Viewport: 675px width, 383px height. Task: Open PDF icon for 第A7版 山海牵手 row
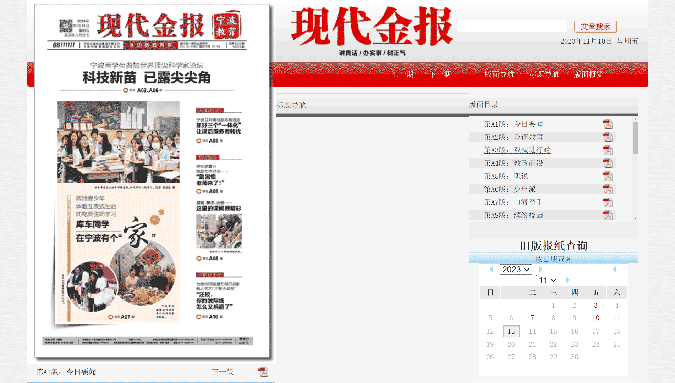pyautogui.click(x=608, y=202)
